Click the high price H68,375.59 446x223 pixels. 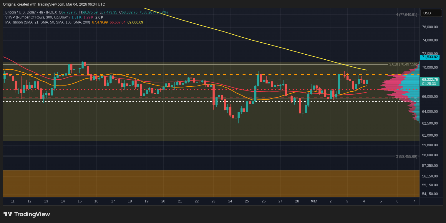point(88,12)
